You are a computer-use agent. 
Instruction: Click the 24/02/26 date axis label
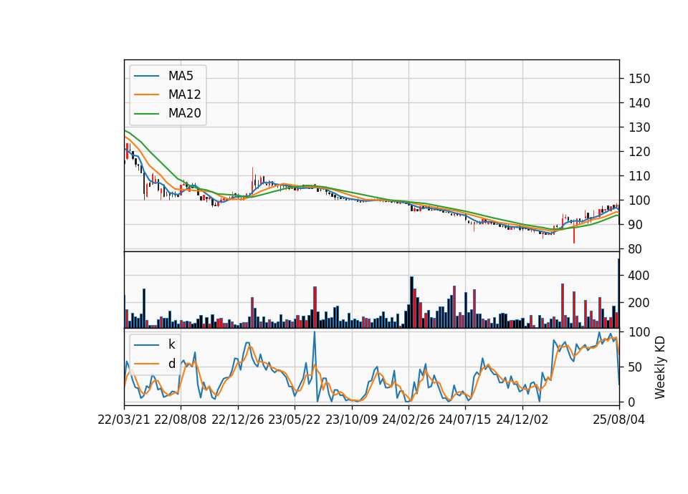coord(408,420)
